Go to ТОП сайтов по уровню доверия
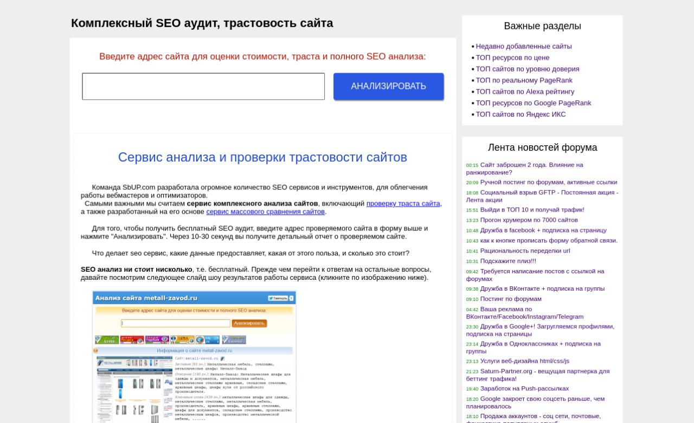The image size is (694, 423). coord(528,69)
